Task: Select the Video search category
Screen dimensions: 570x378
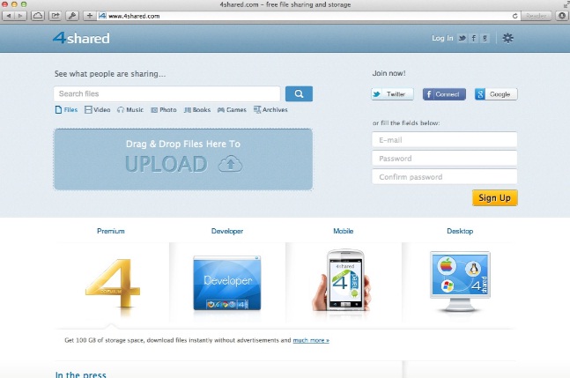Action: coord(98,110)
